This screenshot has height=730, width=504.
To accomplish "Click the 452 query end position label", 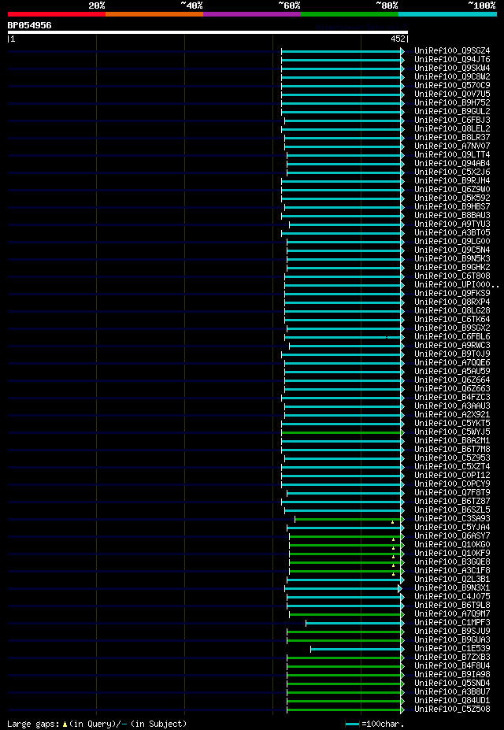I will click(x=398, y=39).
